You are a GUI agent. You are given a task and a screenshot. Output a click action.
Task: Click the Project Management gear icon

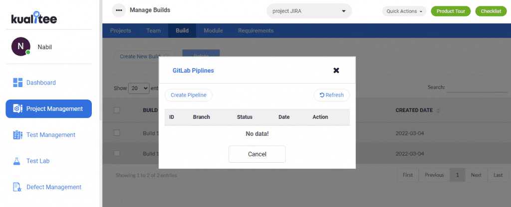17,109
